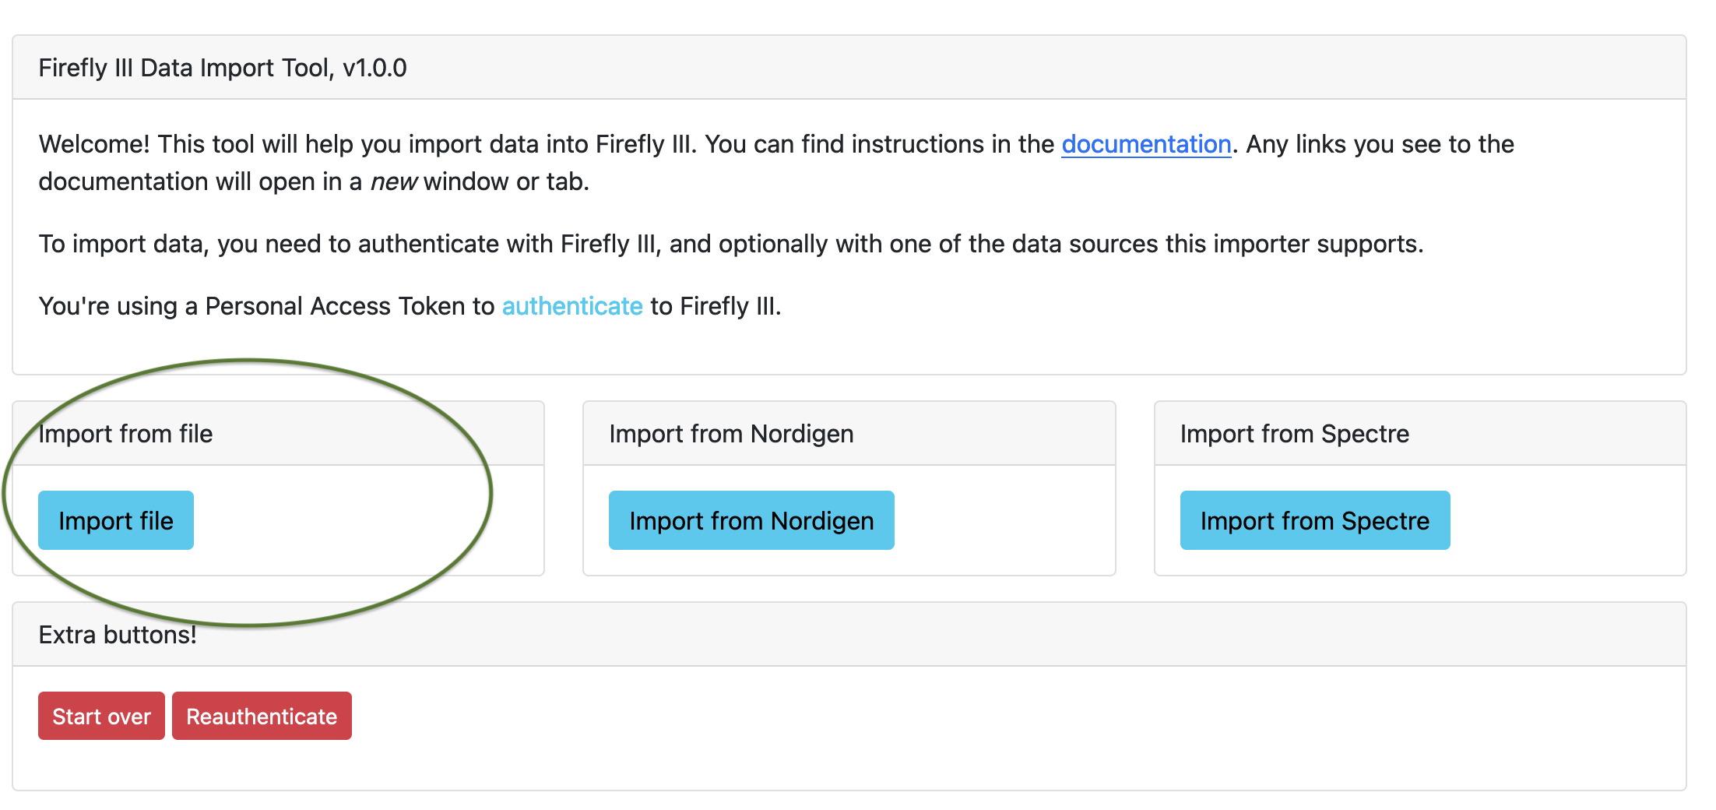Click the 'Extra buttons!' section header
This screenshot has height=810, width=1716.
pos(118,635)
